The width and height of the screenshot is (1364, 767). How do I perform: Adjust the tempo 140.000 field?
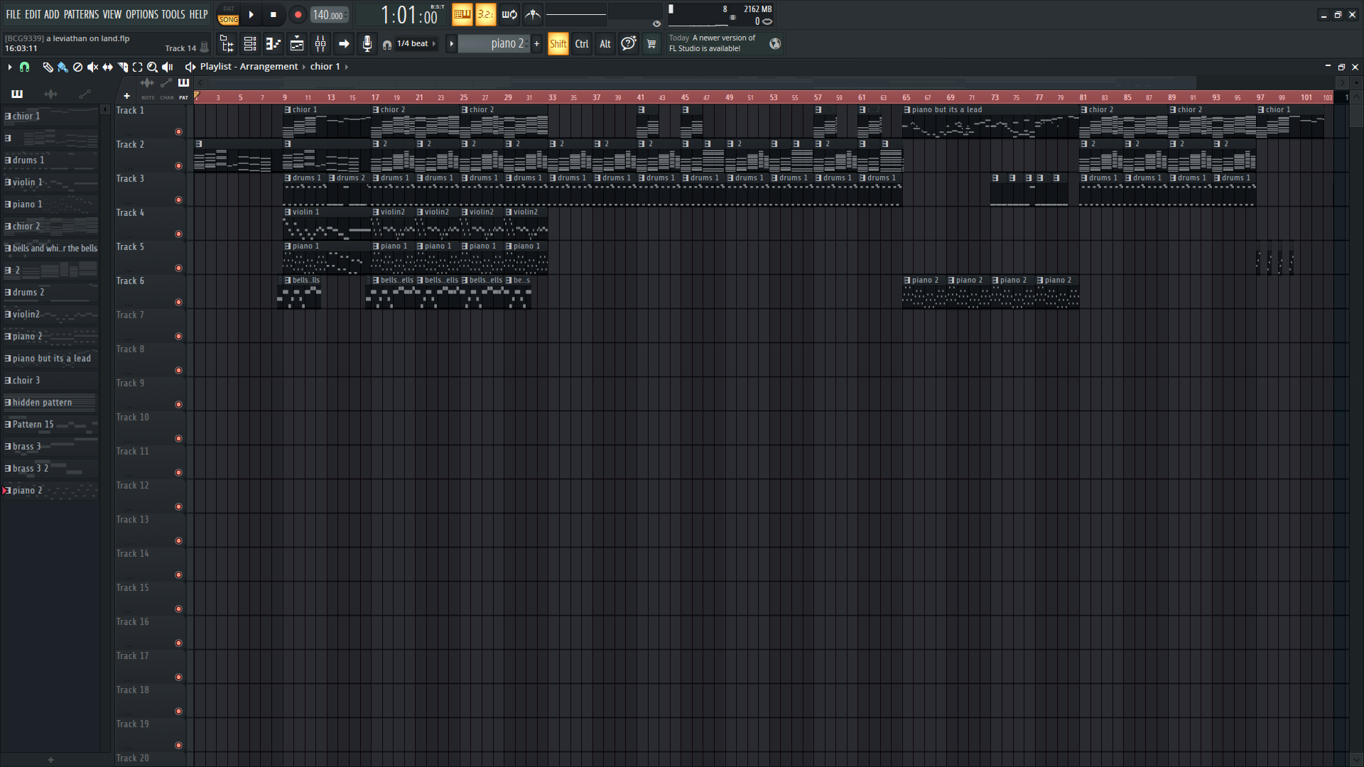click(328, 15)
